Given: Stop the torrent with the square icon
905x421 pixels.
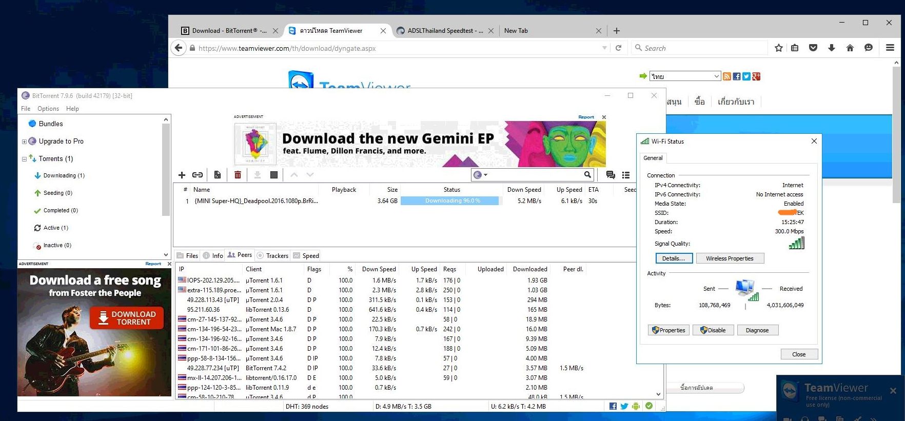Looking at the screenshot, I should (274, 175).
